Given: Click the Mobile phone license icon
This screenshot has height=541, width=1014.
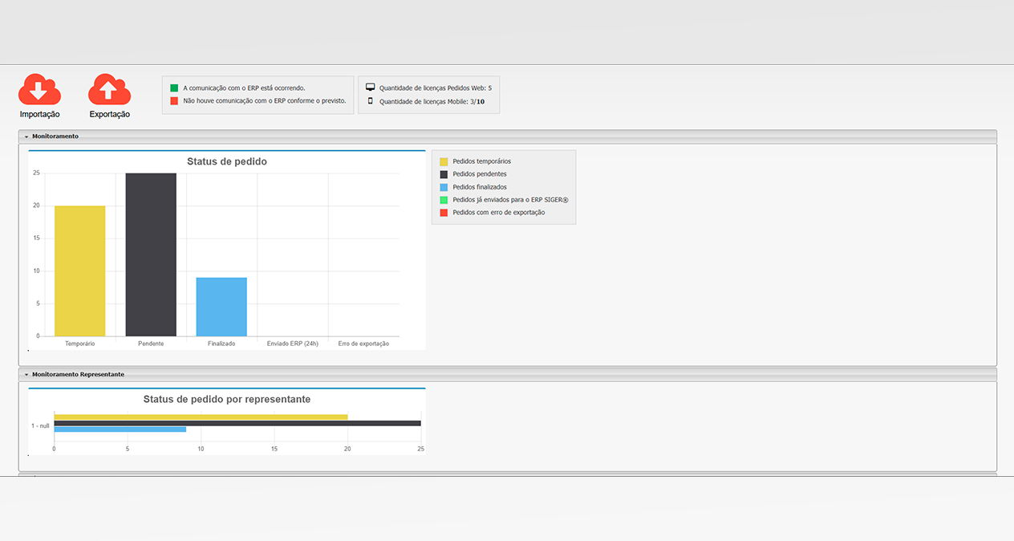Looking at the screenshot, I should (371, 101).
